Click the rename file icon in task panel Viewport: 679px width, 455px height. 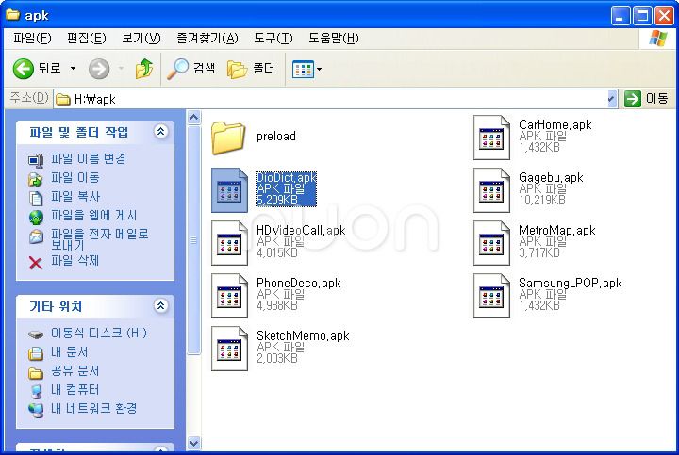pyautogui.click(x=36, y=160)
